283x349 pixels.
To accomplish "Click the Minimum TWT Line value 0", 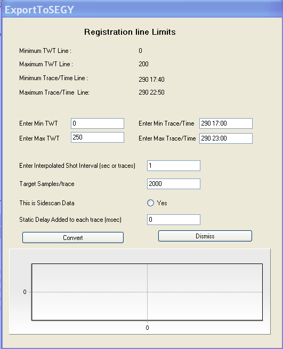I will click(140, 51).
